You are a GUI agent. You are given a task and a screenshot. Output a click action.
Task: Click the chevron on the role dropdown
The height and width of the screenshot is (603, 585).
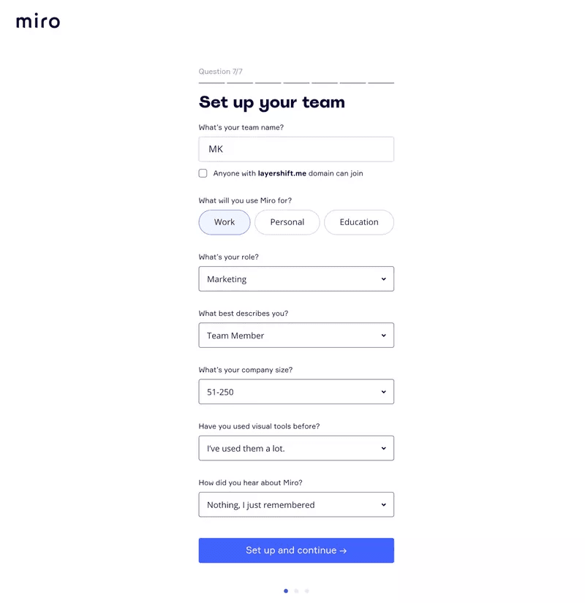[x=383, y=278]
